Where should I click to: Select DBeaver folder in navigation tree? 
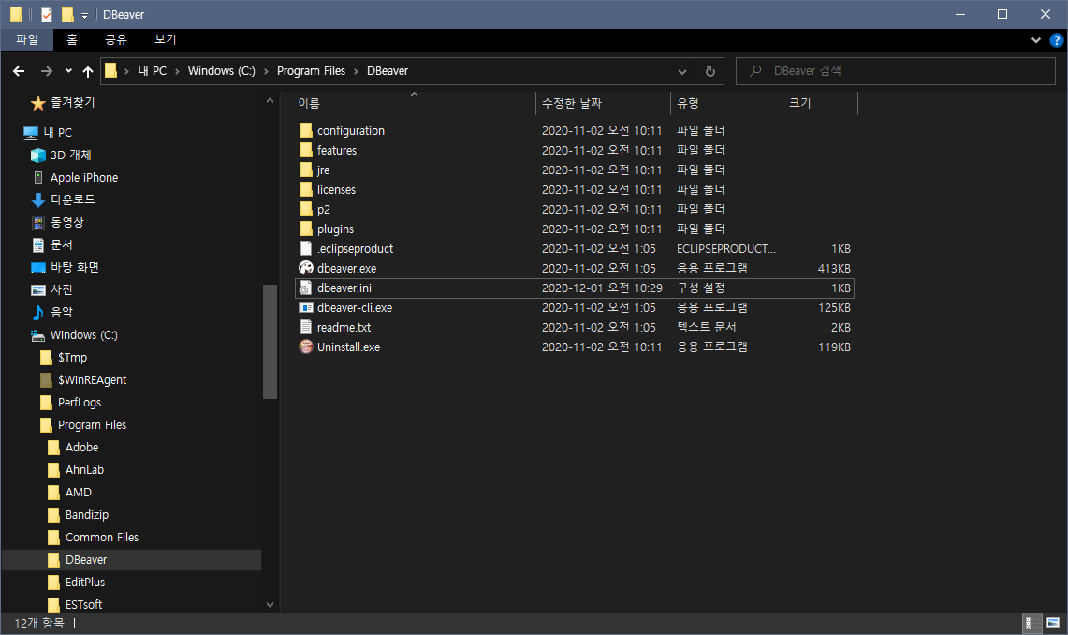pyautogui.click(x=131, y=560)
